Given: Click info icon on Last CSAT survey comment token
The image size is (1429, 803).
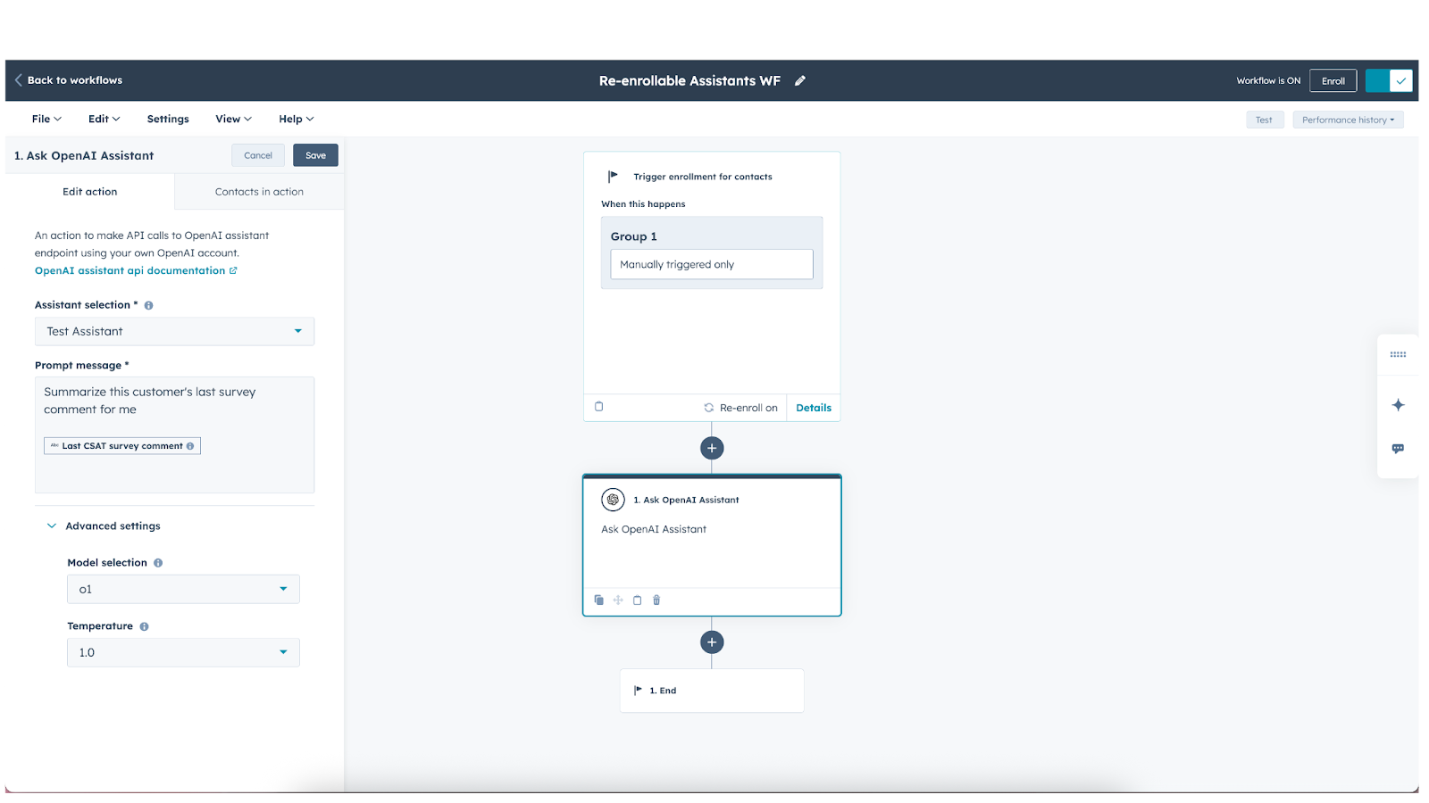Looking at the screenshot, I should click(x=190, y=446).
